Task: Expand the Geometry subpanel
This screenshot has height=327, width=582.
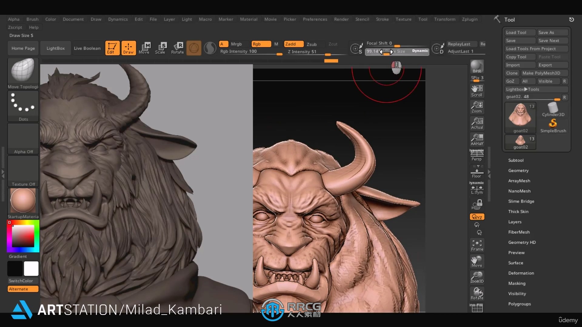Action: click(518, 170)
